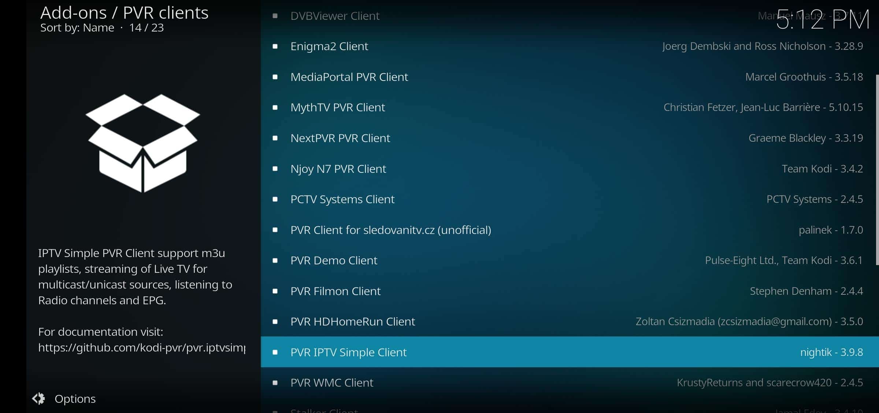Click 'nightik - 3.9.8' author text
Image resolution: width=879 pixels, height=413 pixels.
click(x=831, y=352)
